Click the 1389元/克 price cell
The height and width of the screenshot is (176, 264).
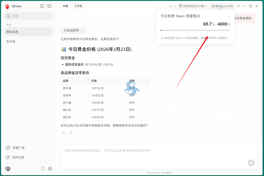point(108,117)
